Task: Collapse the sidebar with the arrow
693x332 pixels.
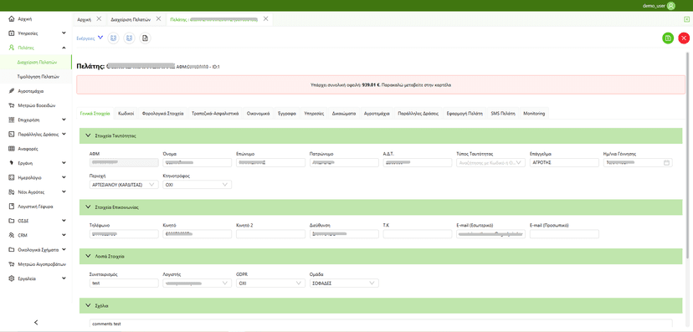Action: 36,322
